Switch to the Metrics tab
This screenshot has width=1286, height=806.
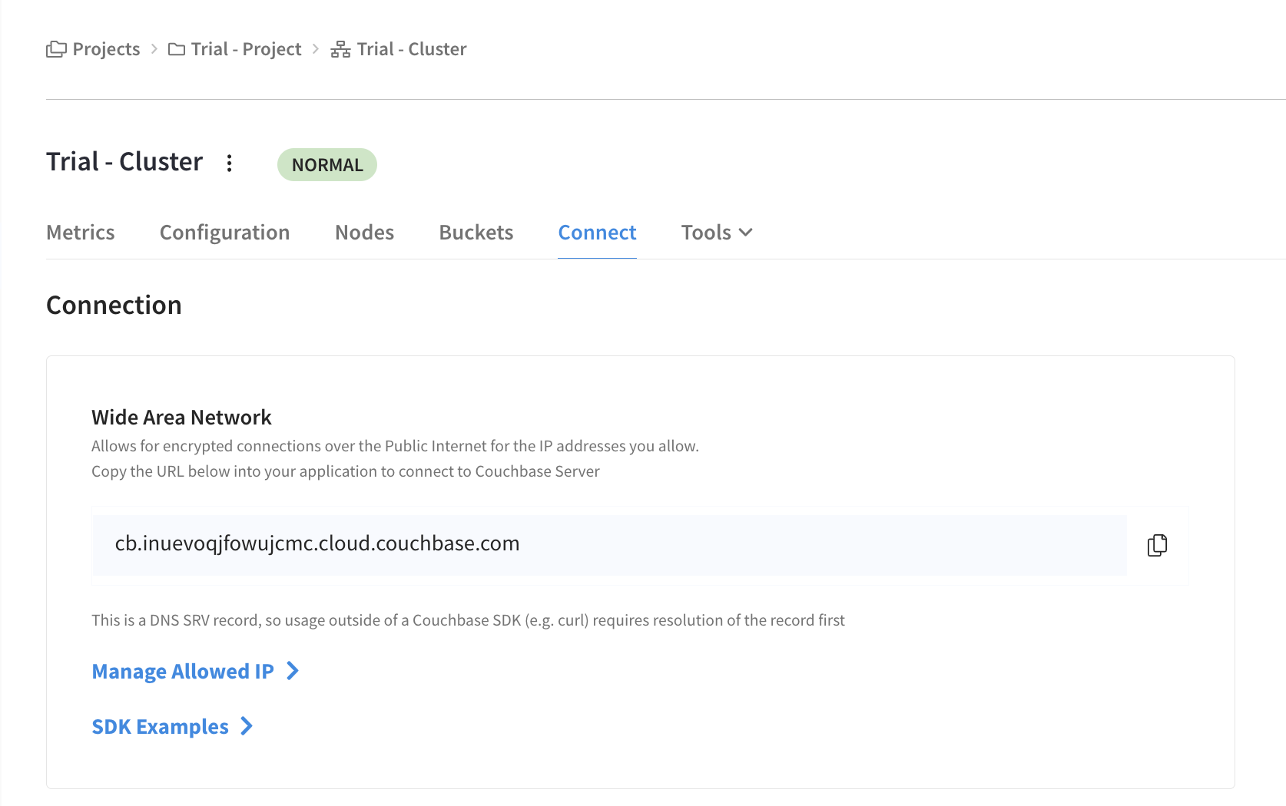tap(80, 232)
